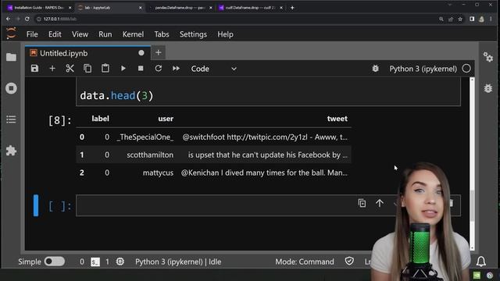Reload the page with browser refresh icon
This screenshot has height=281, width=500.
(27, 19)
